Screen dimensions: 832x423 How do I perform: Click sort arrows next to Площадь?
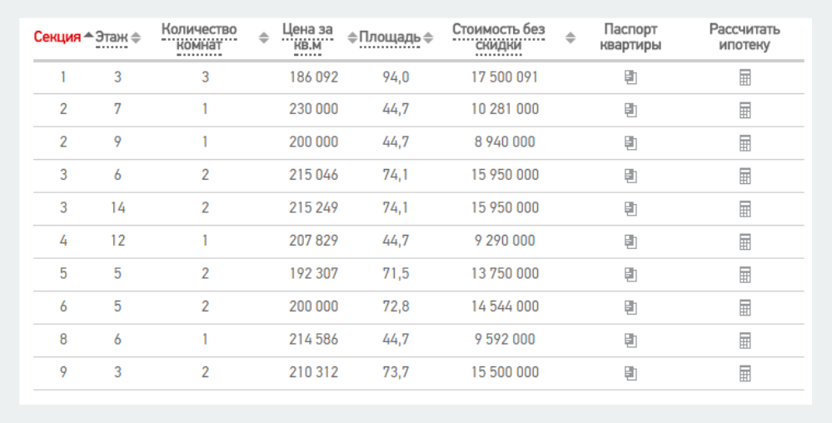(x=428, y=37)
